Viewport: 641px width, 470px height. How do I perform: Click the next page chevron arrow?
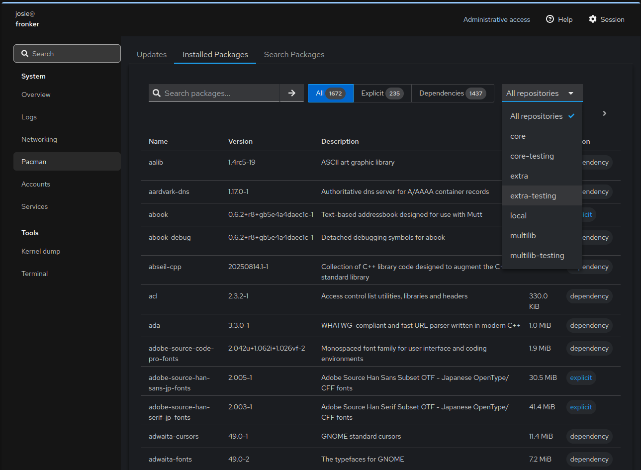[604, 113]
